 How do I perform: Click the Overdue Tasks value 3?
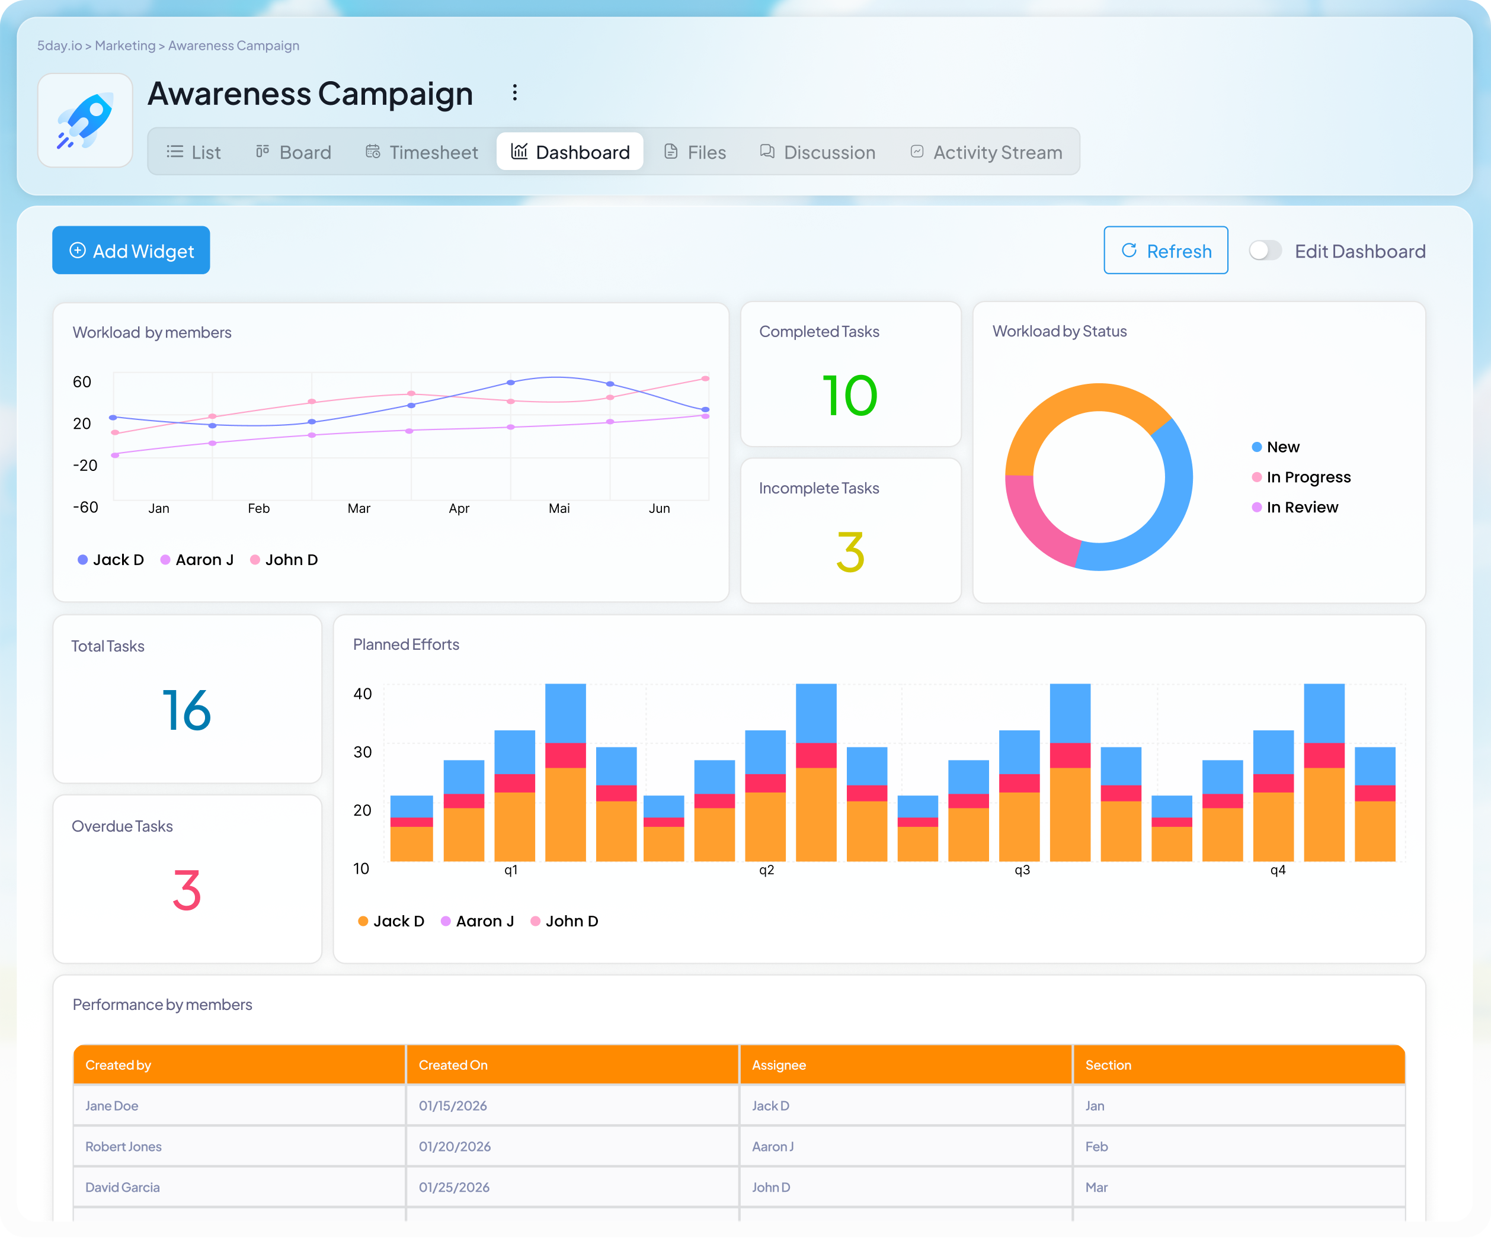pyautogui.click(x=187, y=891)
